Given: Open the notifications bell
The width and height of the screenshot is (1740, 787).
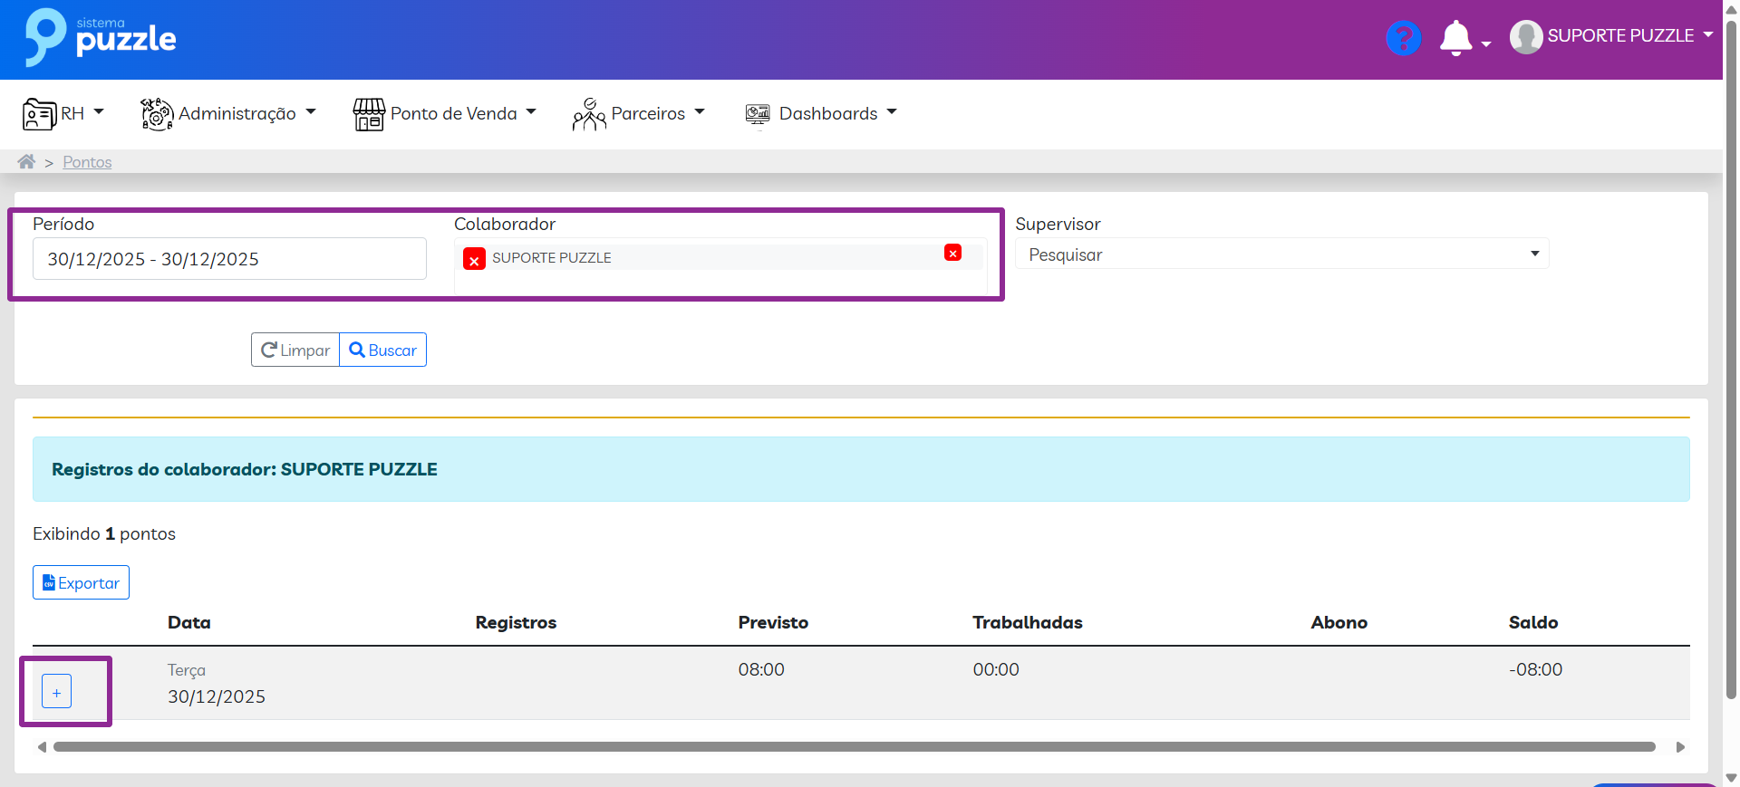Looking at the screenshot, I should [1455, 38].
